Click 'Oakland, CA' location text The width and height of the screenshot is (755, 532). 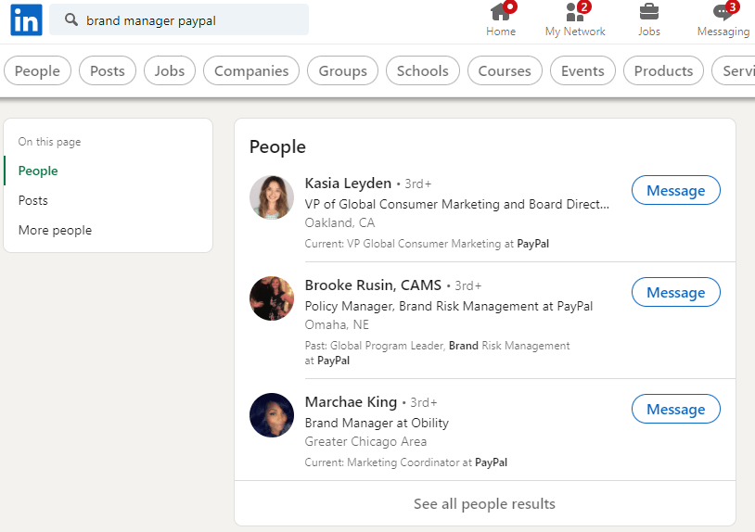click(x=339, y=222)
